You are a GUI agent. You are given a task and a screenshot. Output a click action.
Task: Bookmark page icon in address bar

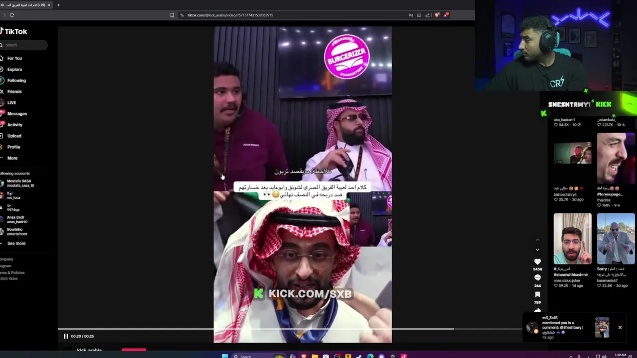coord(172,15)
